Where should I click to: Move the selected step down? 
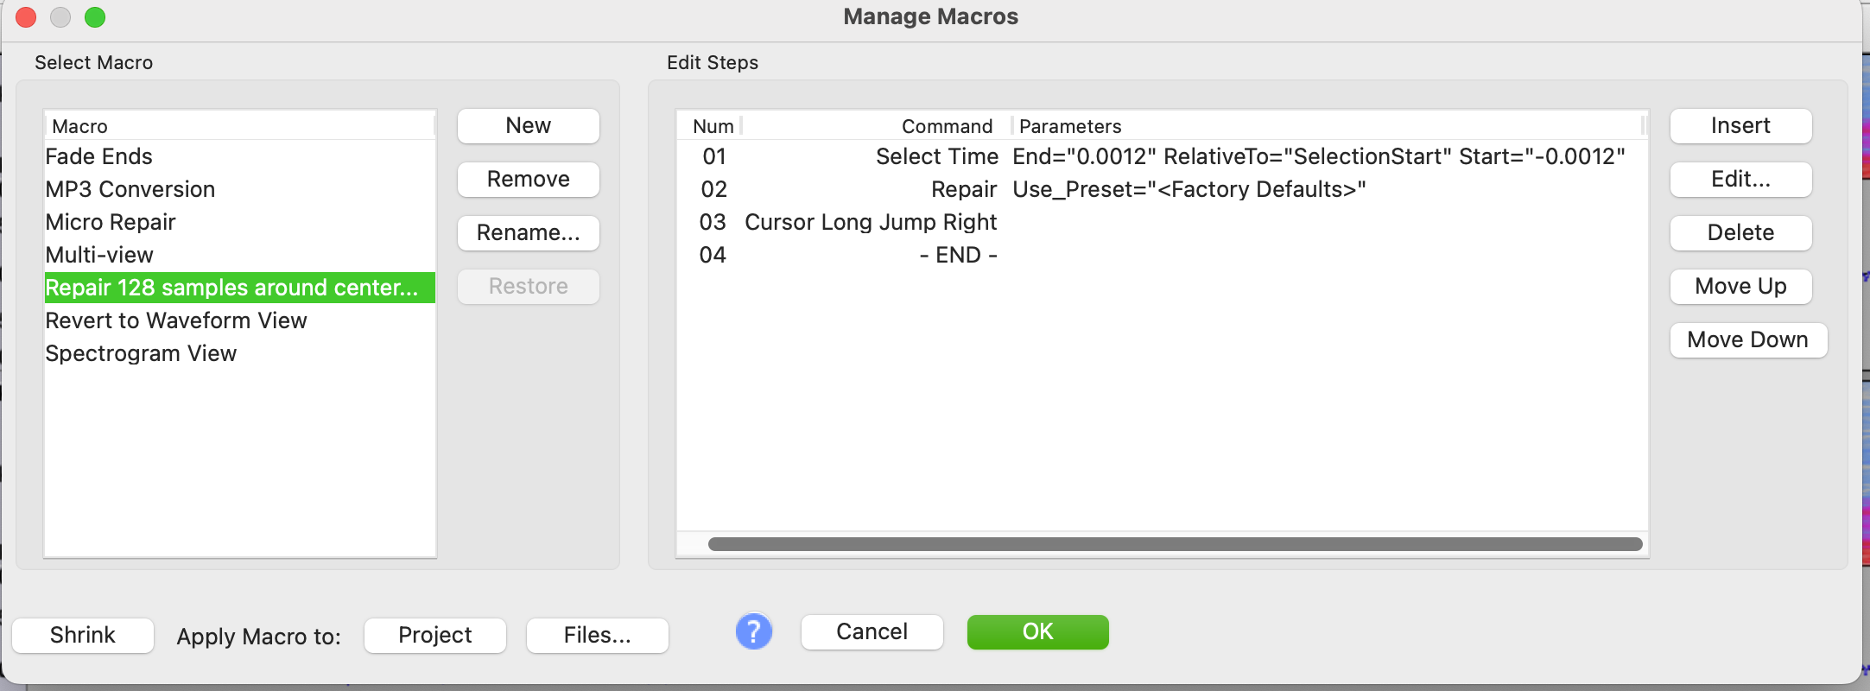(1746, 340)
